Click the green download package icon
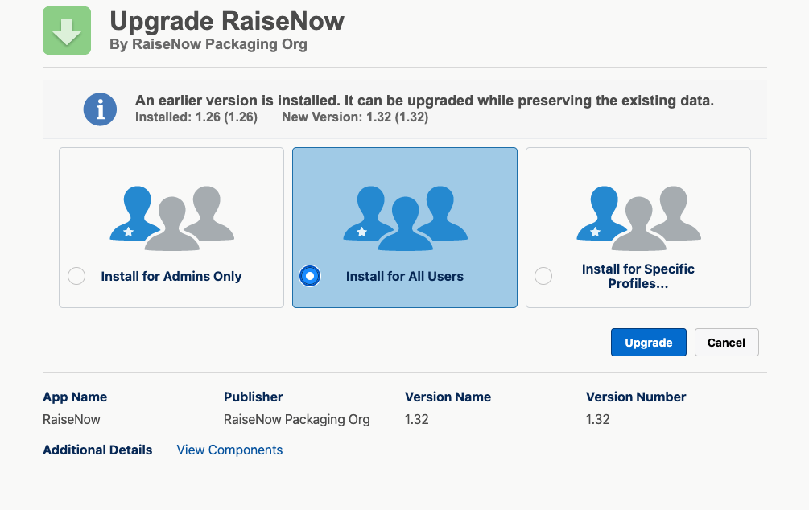 point(67,31)
